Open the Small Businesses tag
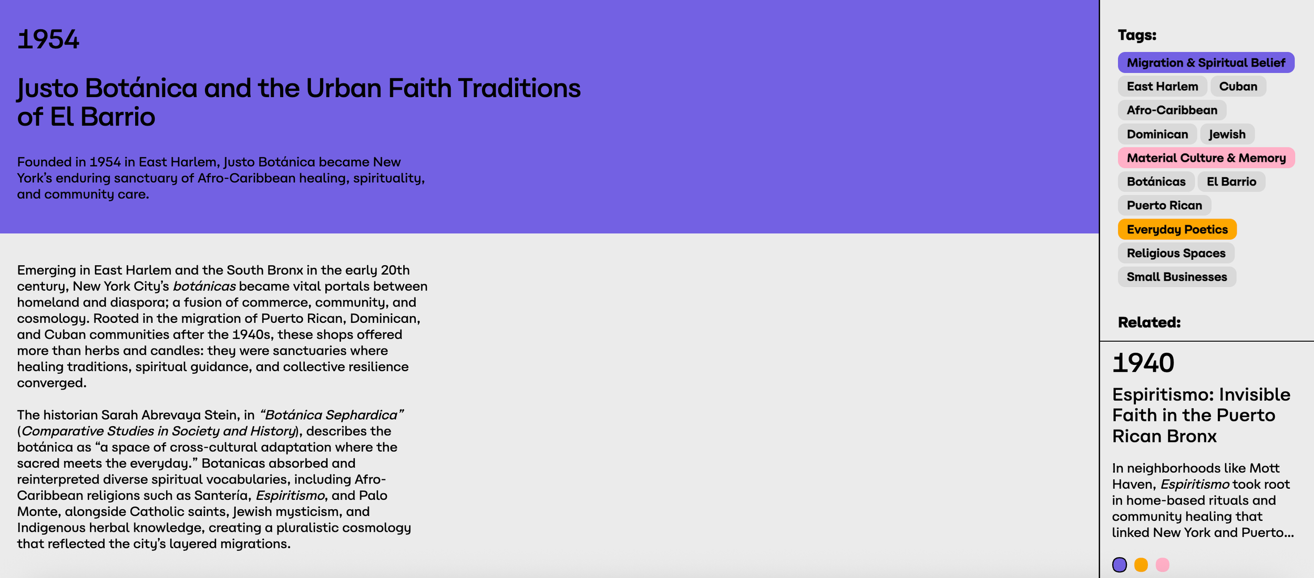1314x578 pixels. 1177,277
